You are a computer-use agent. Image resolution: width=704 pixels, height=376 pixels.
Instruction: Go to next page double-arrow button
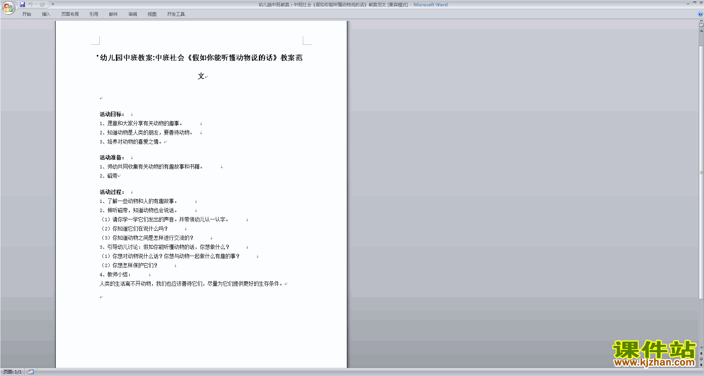[x=701, y=365]
